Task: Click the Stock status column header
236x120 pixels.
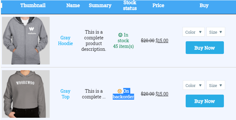Action: (x=130, y=5)
